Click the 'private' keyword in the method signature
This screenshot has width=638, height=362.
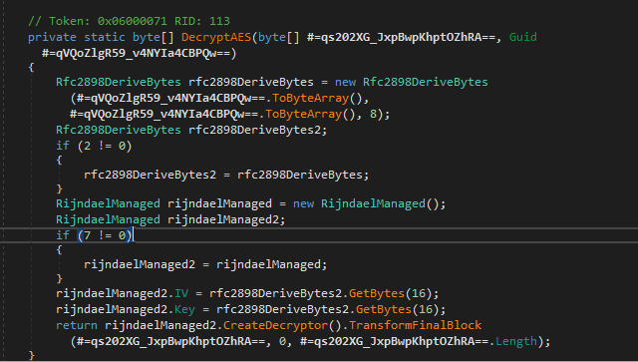pos(52,37)
